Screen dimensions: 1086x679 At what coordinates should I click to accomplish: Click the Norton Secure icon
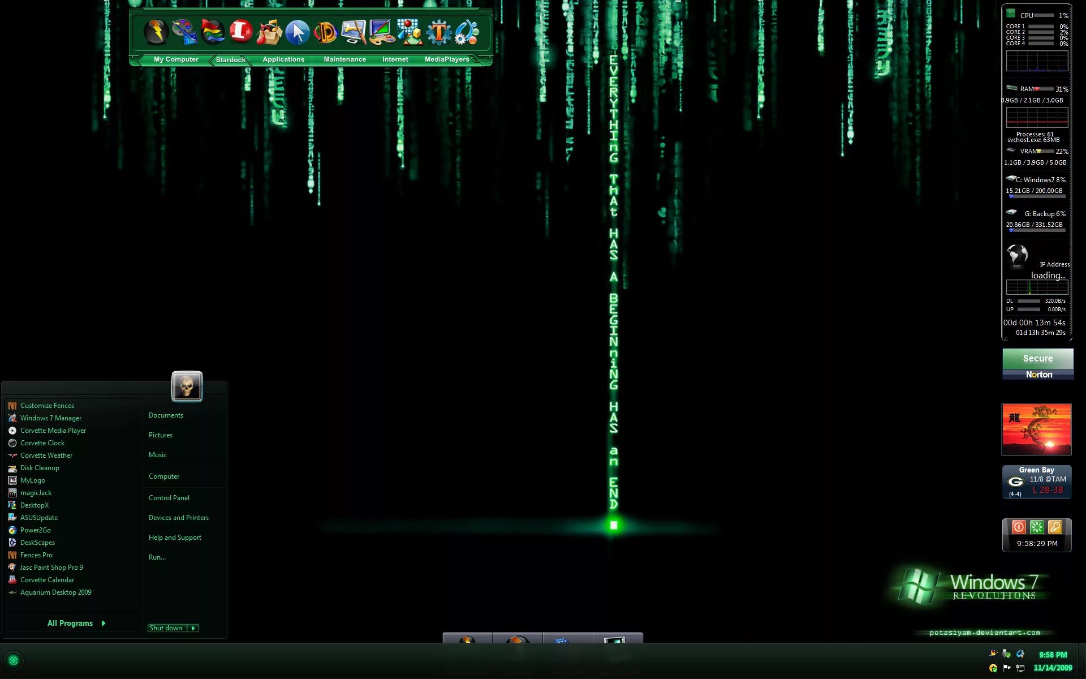[1038, 364]
